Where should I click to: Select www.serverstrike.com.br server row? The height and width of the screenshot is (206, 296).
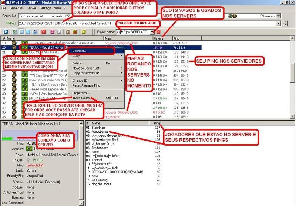point(101,80)
